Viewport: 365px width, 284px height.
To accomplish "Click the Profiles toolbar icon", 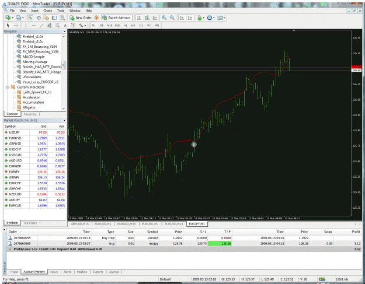I will tap(18, 17).
